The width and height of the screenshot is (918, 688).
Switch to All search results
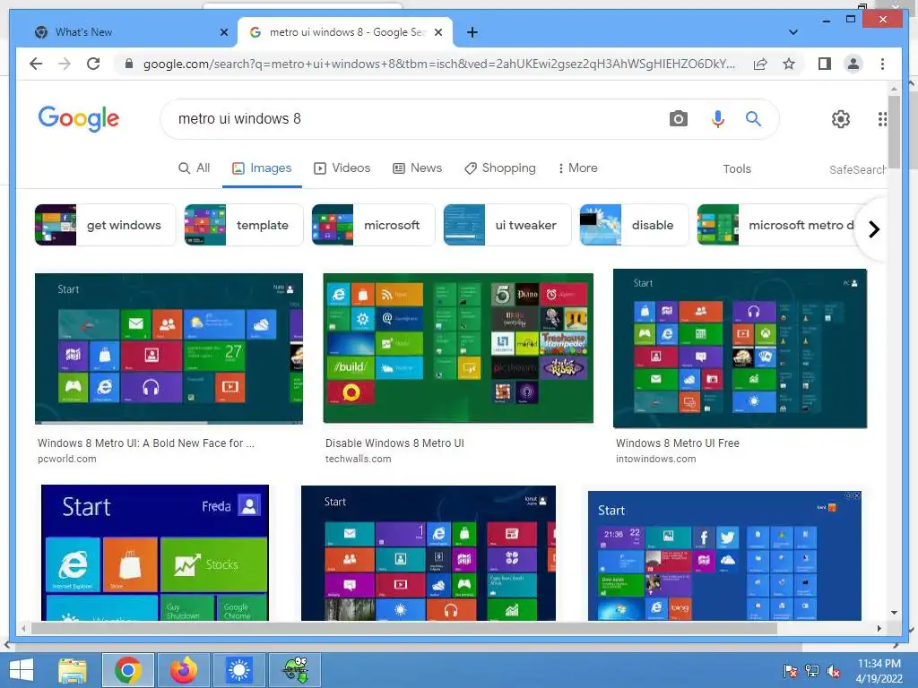194,168
